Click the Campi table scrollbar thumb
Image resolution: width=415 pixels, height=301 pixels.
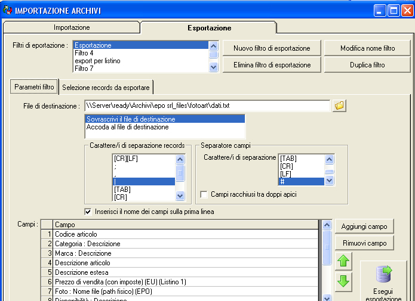pos(327,247)
